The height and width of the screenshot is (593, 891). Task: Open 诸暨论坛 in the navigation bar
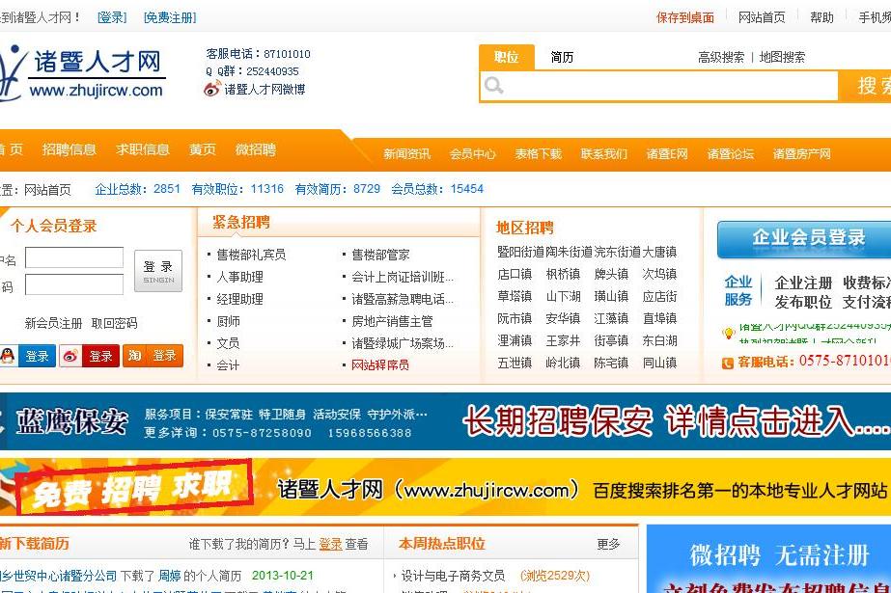click(731, 153)
